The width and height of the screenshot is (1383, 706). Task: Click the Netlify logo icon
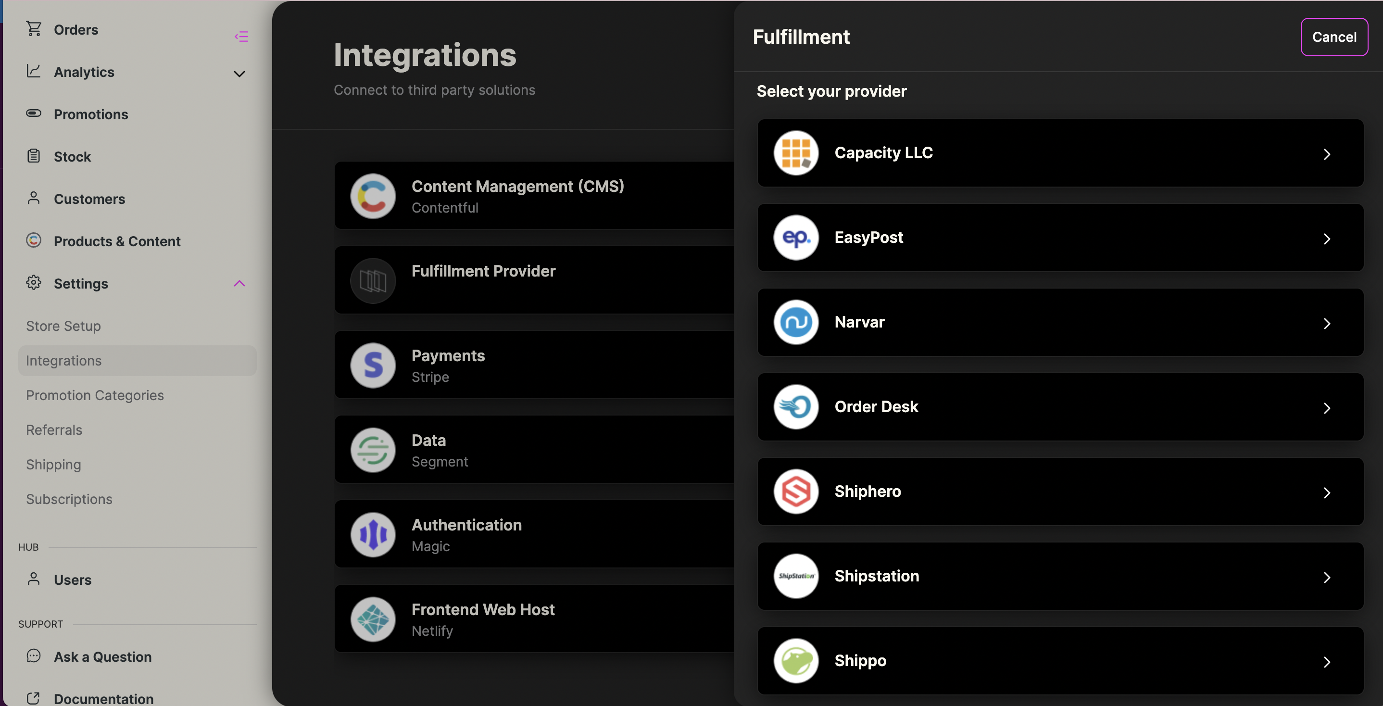373,619
